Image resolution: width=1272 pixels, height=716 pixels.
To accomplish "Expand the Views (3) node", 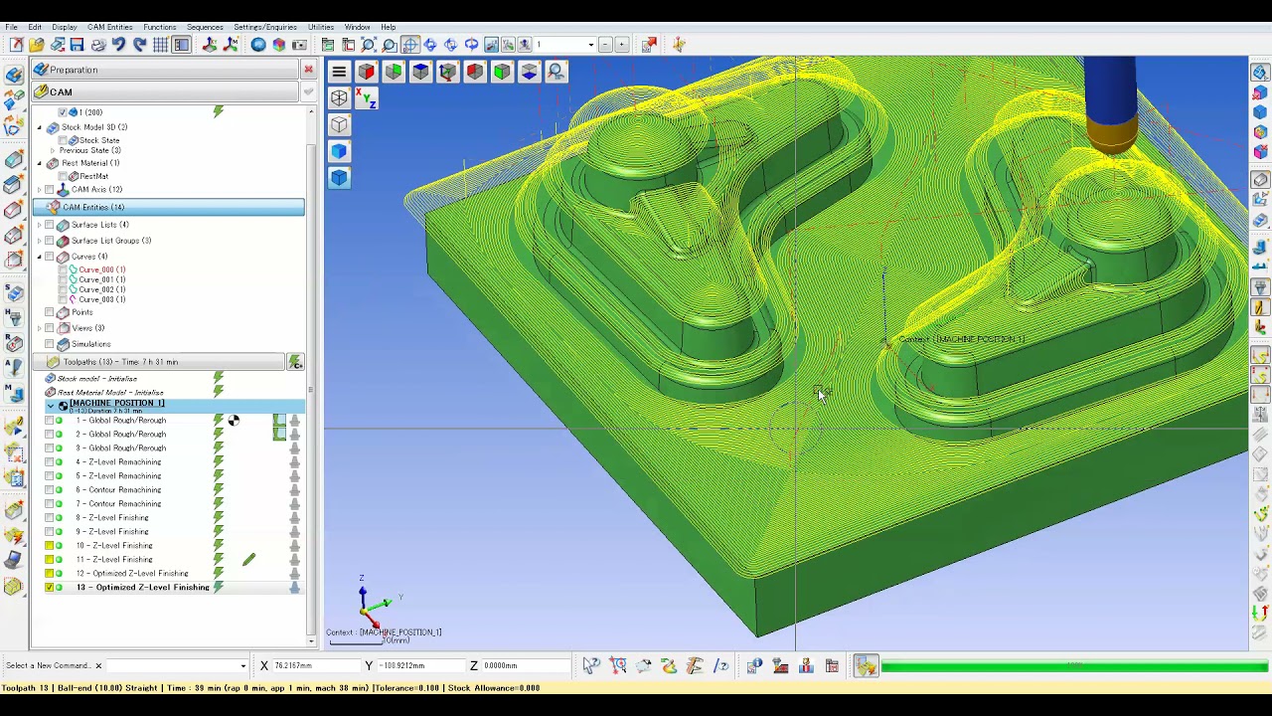I will tap(40, 328).
